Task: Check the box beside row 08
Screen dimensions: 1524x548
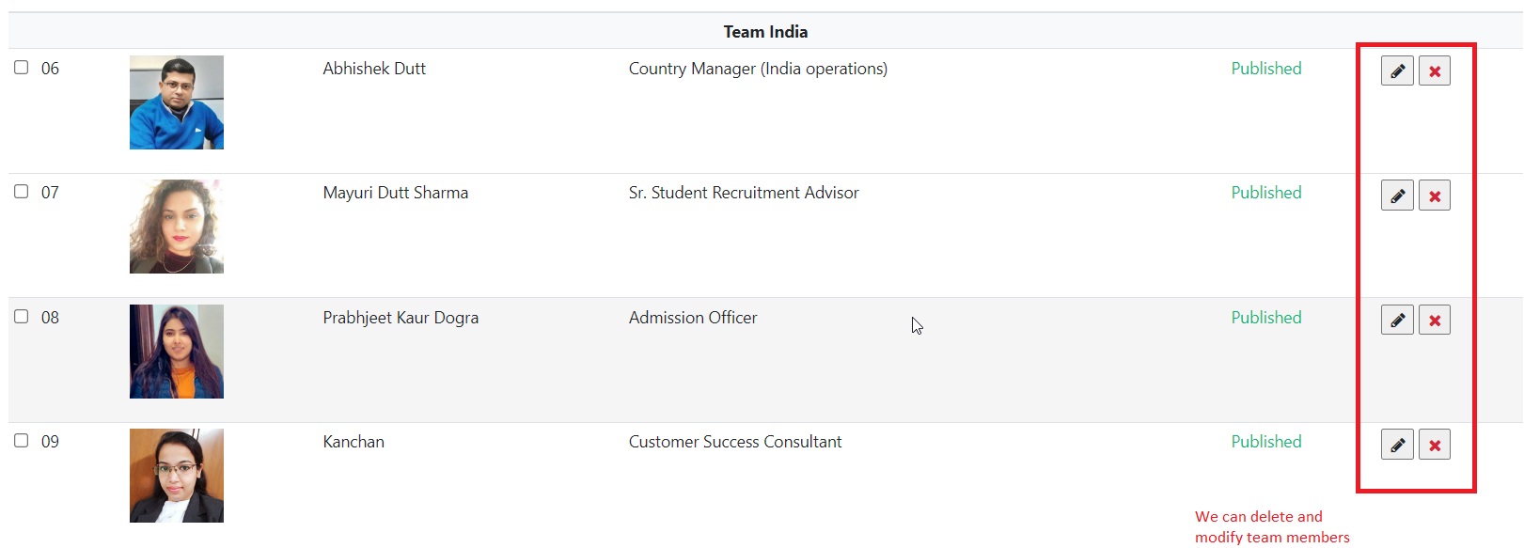Action: coord(22,317)
